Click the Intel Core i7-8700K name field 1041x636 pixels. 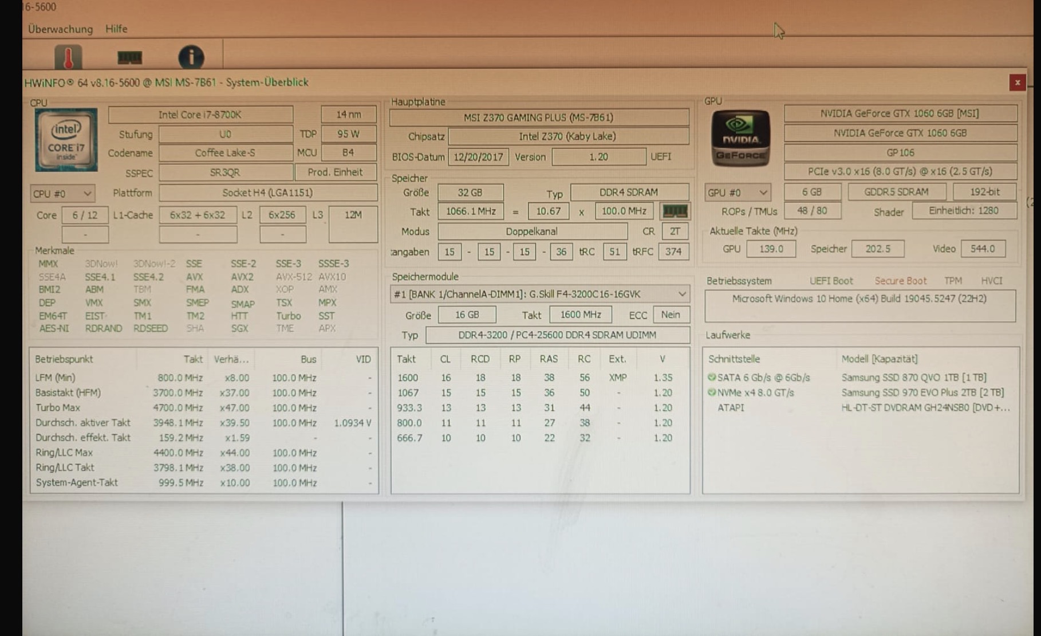200,115
